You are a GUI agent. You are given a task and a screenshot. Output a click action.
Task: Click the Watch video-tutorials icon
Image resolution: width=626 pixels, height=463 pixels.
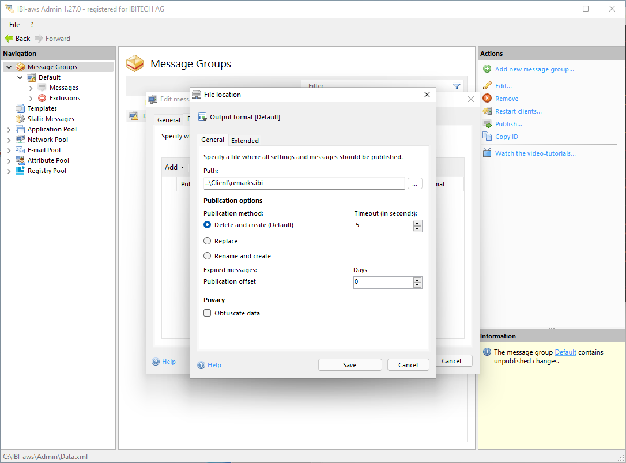point(487,153)
